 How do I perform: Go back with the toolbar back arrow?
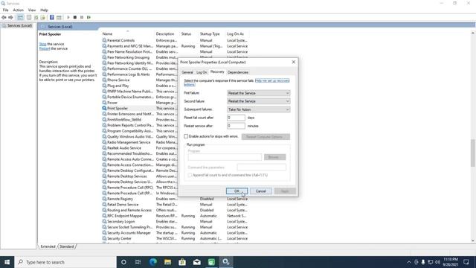pyautogui.click(x=4, y=17)
